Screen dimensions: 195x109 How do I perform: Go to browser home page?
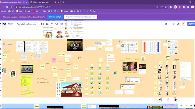click(11, 7)
